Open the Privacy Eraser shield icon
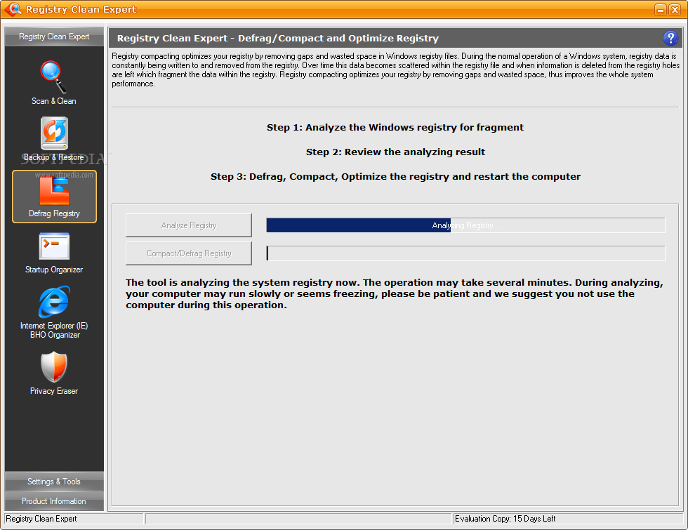688x530 pixels. [54, 366]
